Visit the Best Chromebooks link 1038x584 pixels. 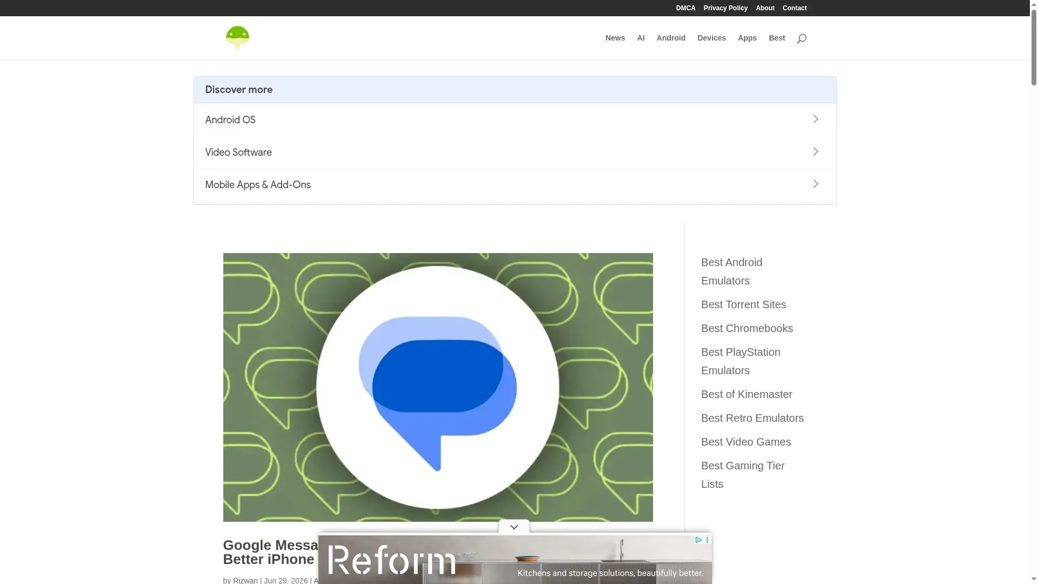[x=747, y=328]
